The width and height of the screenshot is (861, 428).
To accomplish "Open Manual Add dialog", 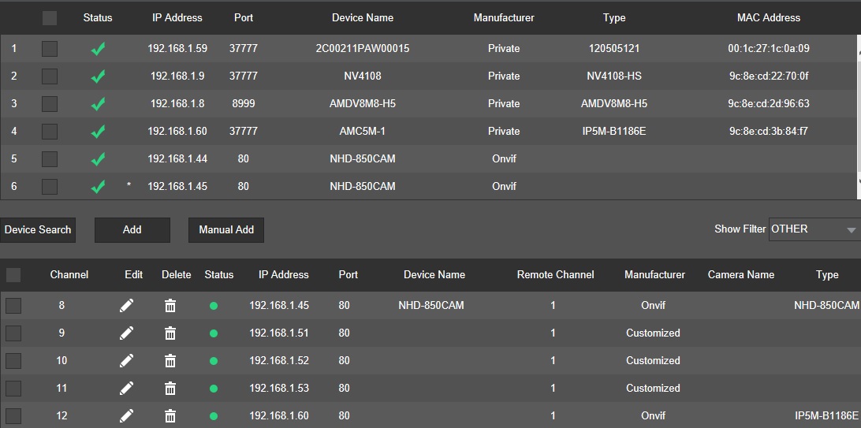I will (226, 230).
